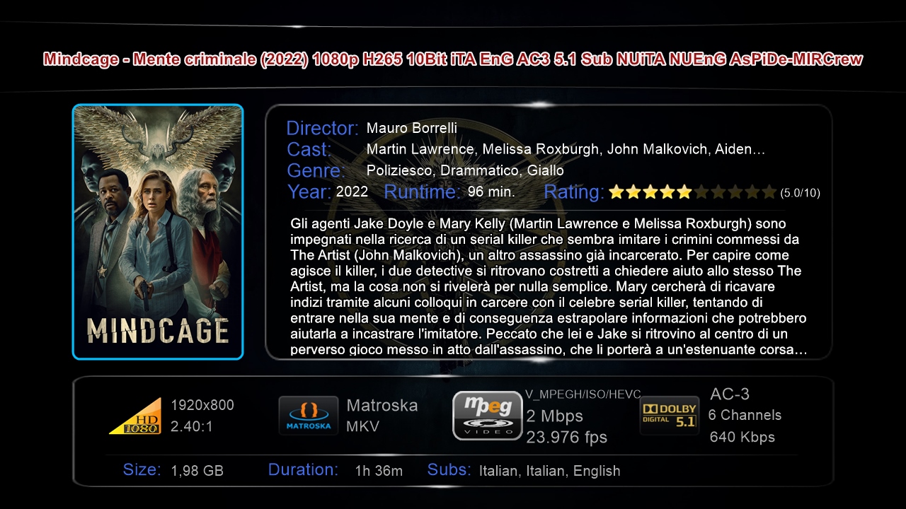Click the truncated cast list names
The image size is (906, 509).
point(566,149)
